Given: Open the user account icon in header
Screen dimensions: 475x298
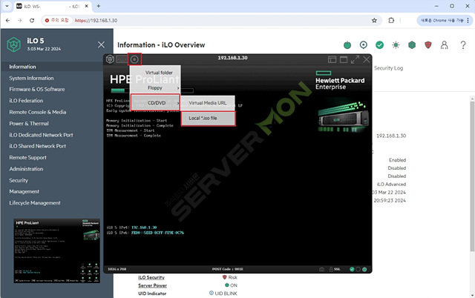Looking at the screenshot, I should [444, 45].
